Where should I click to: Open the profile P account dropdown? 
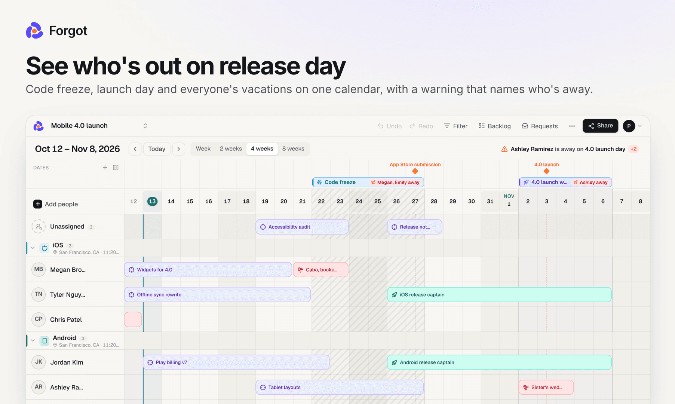633,126
